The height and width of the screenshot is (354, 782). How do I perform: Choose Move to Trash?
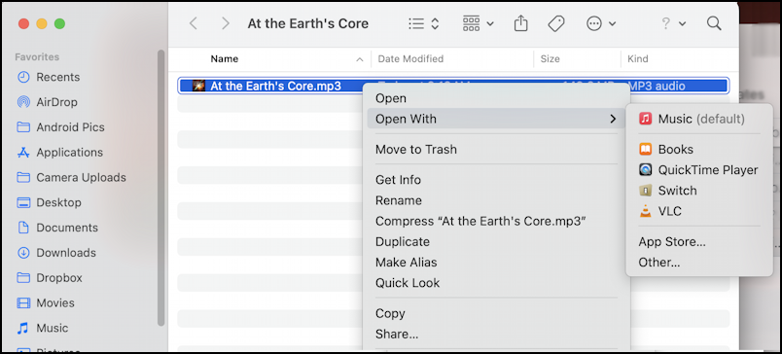tap(416, 149)
